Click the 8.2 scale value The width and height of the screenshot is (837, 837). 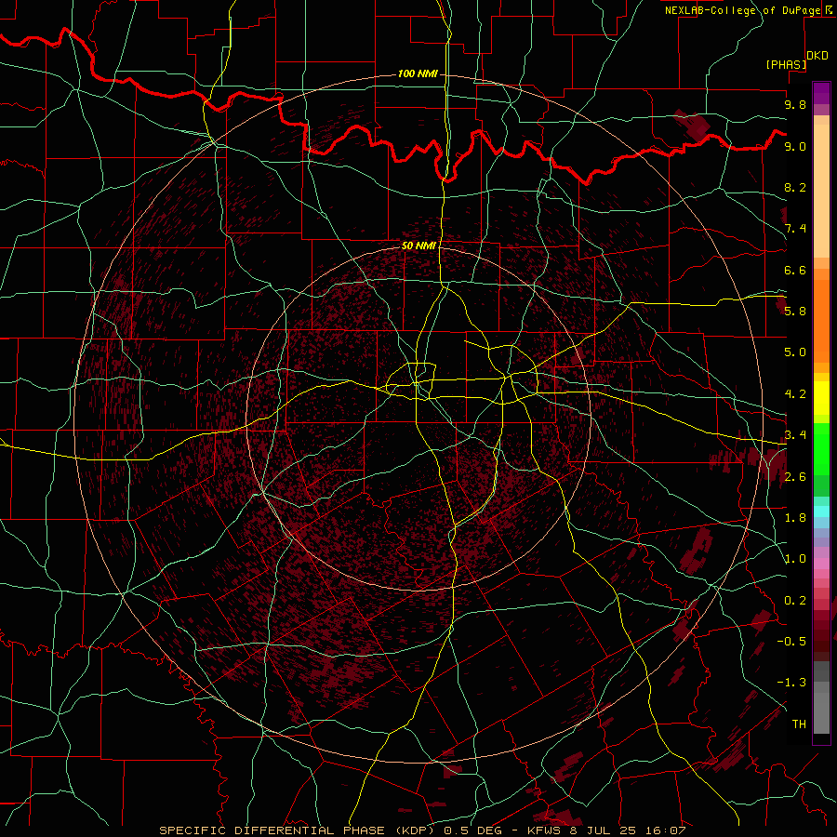coord(795,187)
